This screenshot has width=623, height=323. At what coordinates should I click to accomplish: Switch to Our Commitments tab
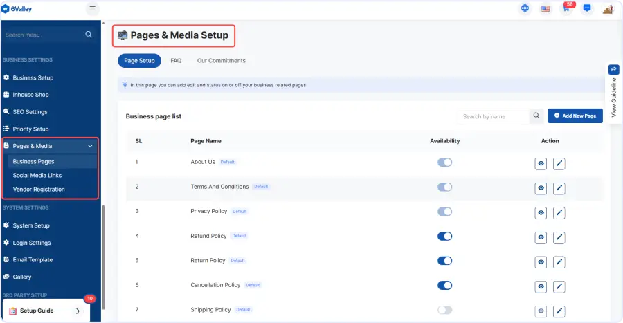point(222,61)
